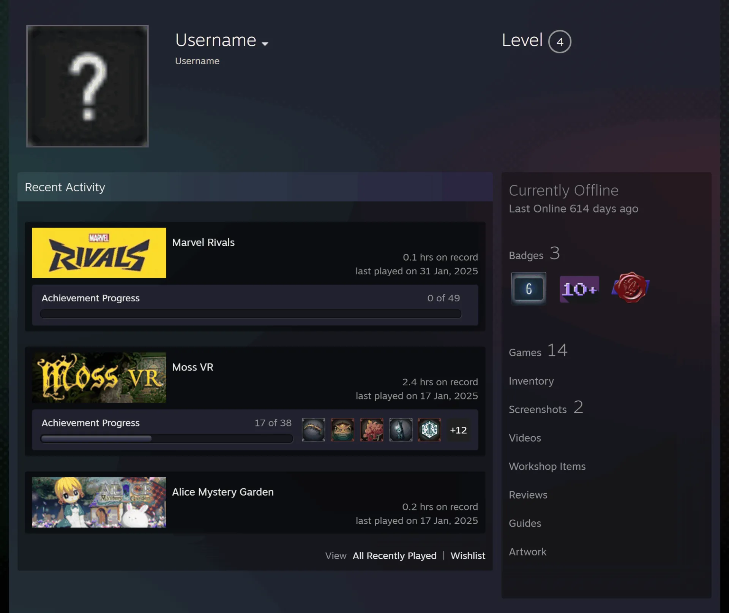This screenshot has height=613, width=729.
Task: Click the Level 4 circle badge
Action: pos(560,41)
